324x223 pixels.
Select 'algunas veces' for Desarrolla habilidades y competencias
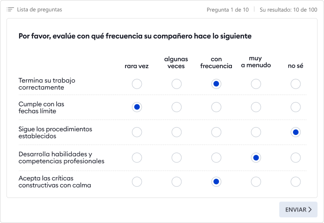tap(176, 158)
